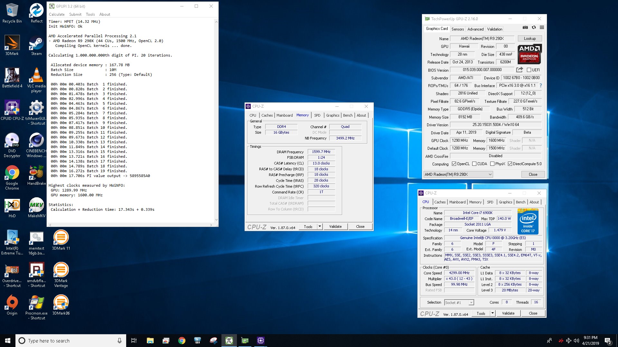Open 3DMark 11 desktop icon

point(61,240)
